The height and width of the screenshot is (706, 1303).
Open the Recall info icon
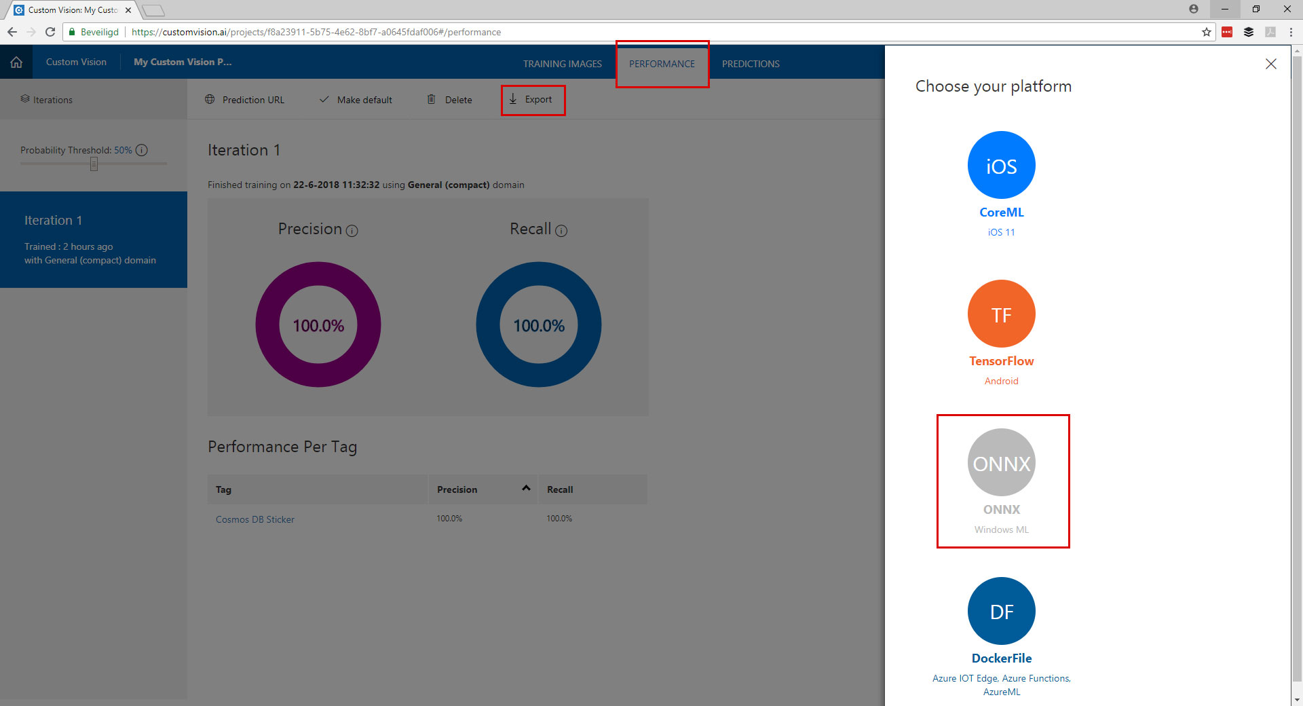[x=561, y=231]
